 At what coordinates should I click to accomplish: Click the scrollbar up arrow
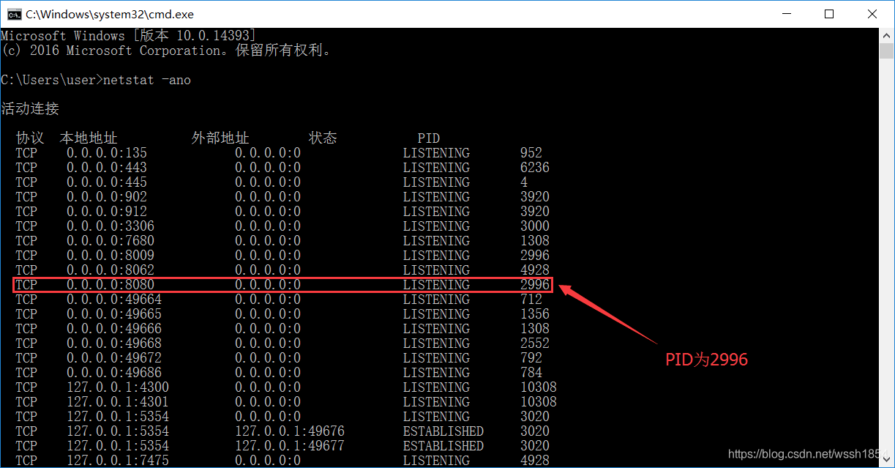(886, 34)
